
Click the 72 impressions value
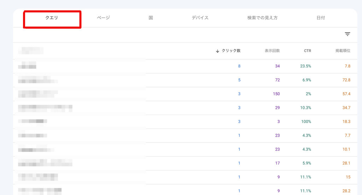pos(278,80)
